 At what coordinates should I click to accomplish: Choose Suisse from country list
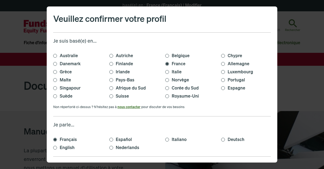[x=111, y=96]
